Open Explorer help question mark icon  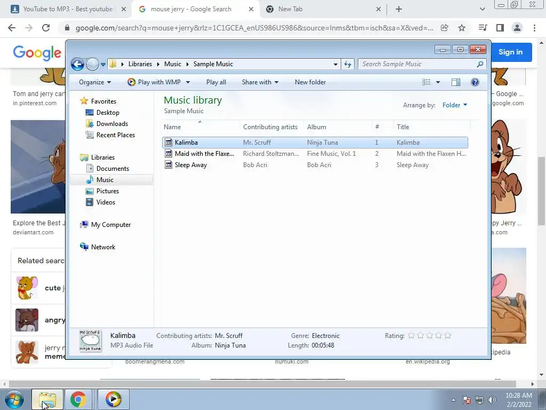click(x=475, y=82)
